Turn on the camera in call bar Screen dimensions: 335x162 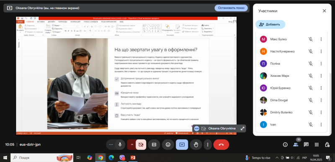(x=141, y=144)
